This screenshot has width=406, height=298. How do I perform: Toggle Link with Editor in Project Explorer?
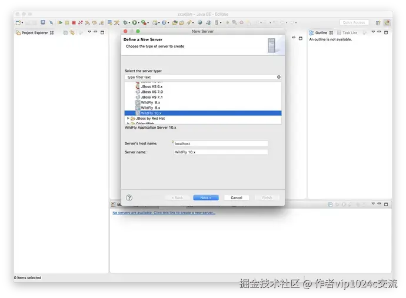[x=72, y=32]
